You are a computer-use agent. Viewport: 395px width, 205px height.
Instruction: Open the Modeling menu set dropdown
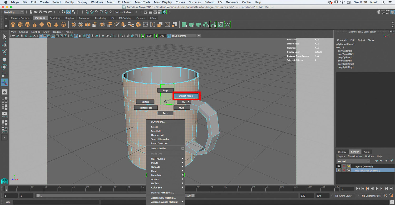pyautogui.click(x=14, y=12)
